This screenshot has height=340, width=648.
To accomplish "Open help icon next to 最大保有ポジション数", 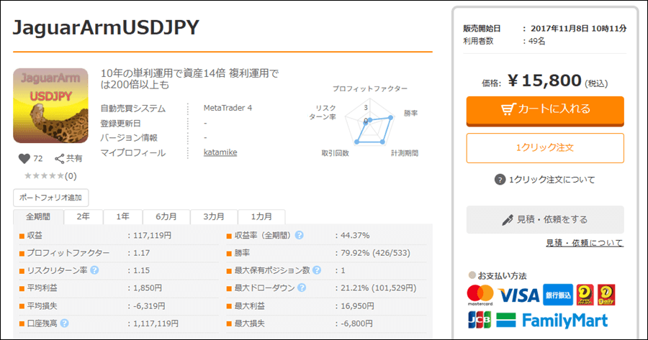I will coord(317,270).
